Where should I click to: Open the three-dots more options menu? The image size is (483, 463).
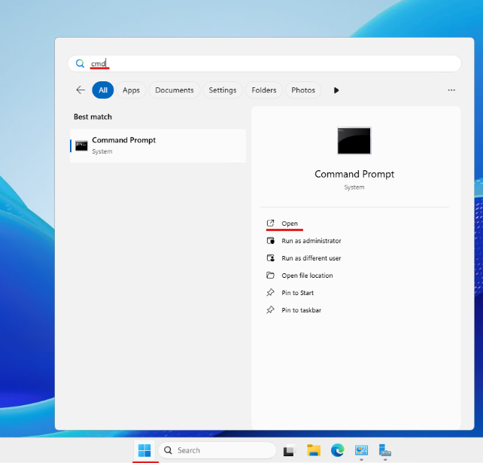click(x=451, y=90)
